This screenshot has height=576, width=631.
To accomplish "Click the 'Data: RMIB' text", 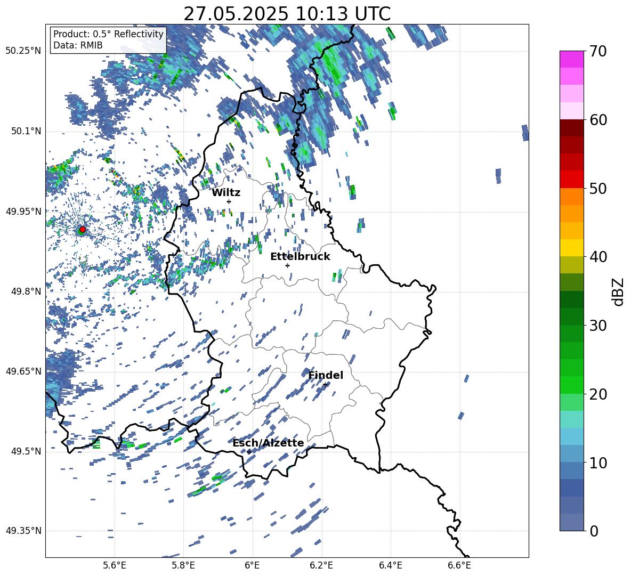I will pos(78,45).
